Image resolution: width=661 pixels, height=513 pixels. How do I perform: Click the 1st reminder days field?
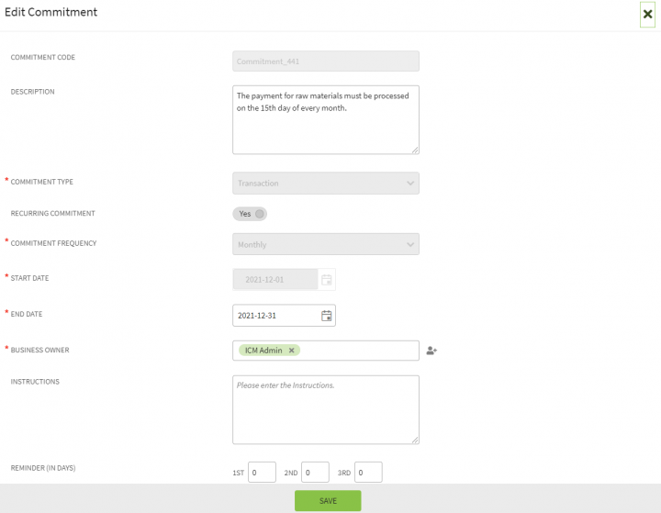tap(262, 473)
